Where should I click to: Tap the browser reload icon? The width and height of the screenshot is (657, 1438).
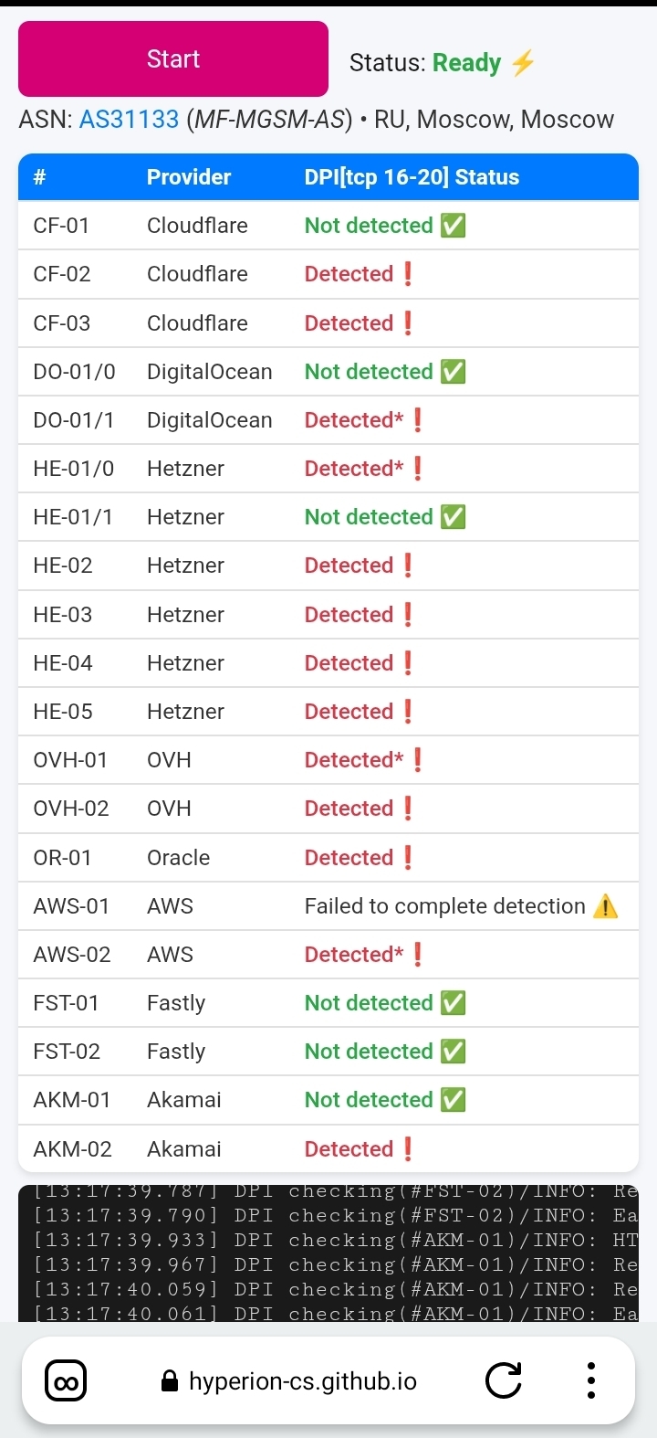click(503, 1380)
